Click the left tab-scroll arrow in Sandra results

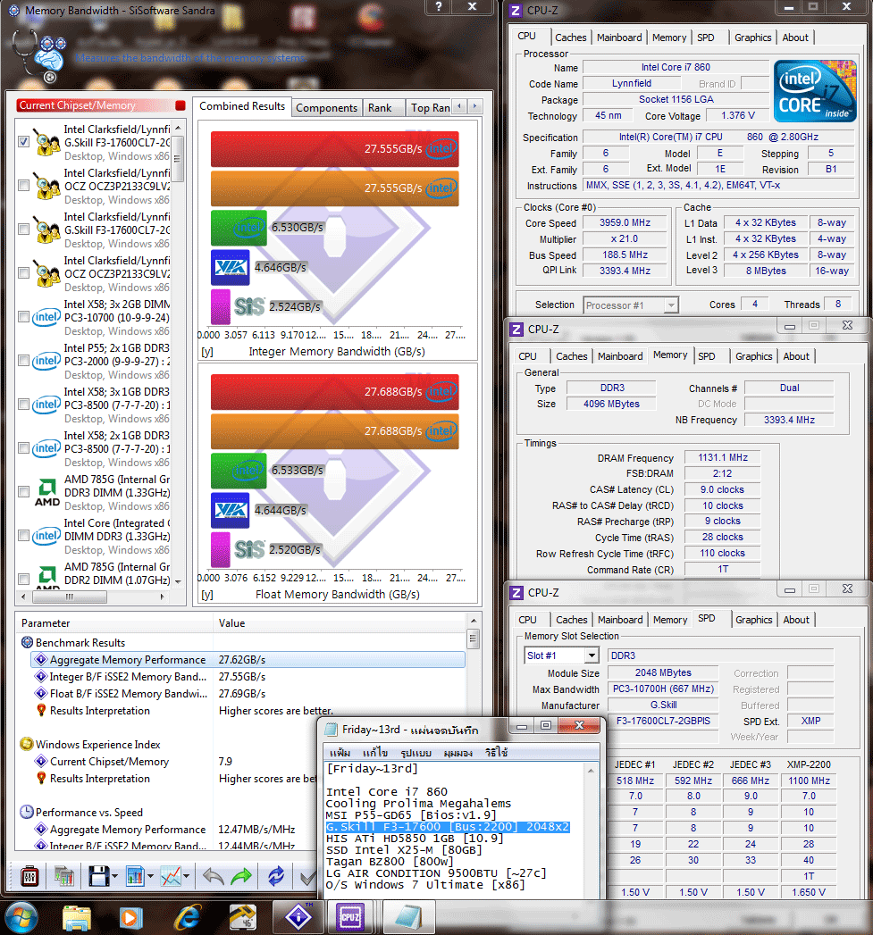click(459, 106)
